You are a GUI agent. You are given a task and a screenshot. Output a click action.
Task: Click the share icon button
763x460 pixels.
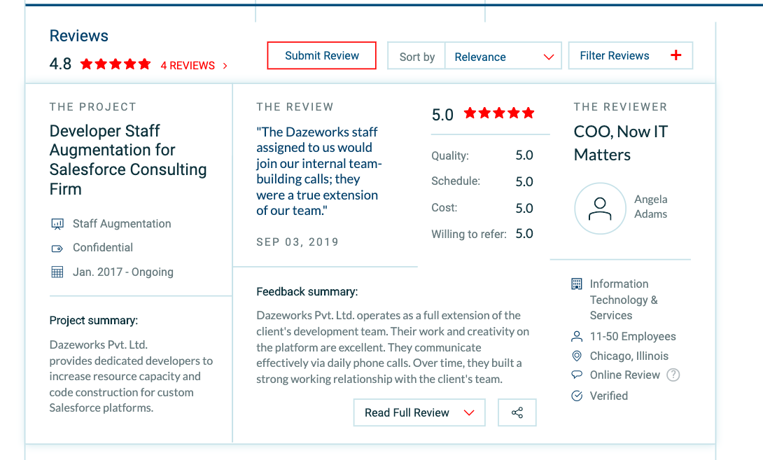coord(517,413)
